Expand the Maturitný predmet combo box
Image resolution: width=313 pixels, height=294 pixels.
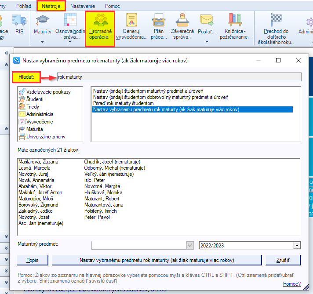pos(190,245)
